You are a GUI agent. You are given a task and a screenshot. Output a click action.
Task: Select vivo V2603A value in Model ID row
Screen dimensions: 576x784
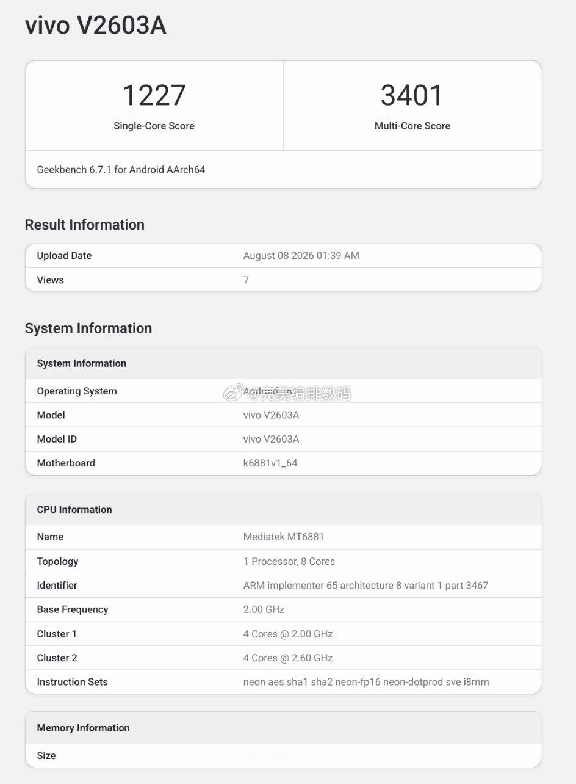coord(271,439)
